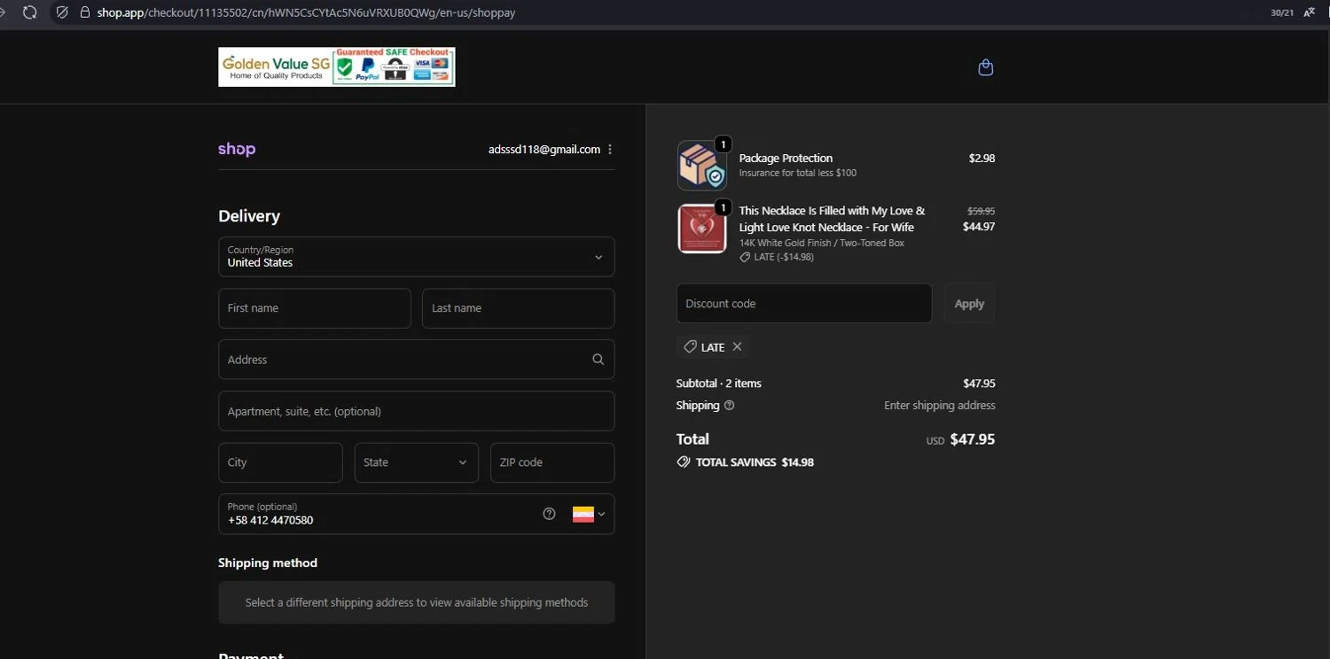Click the total savings tag icon
The height and width of the screenshot is (659, 1330).
click(x=684, y=462)
